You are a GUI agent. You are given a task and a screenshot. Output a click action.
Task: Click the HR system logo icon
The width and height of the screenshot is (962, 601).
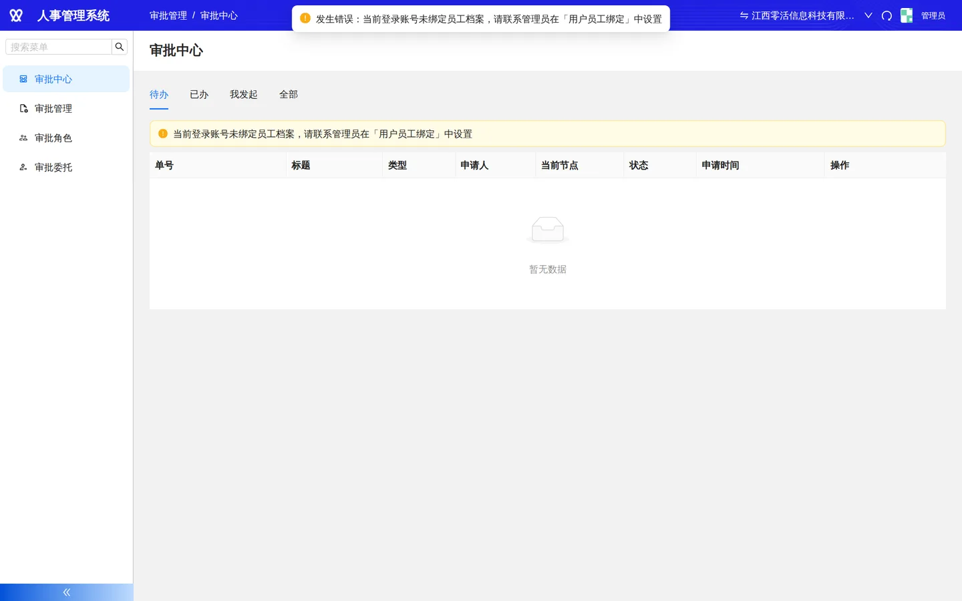click(x=16, y=15)
